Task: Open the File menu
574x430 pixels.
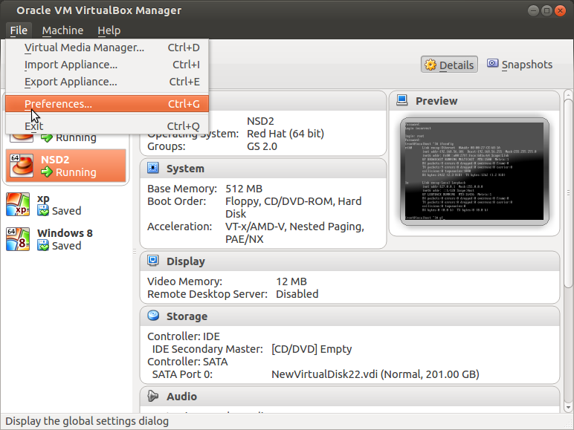Action: pyautogui.click(x=19, y=30)
